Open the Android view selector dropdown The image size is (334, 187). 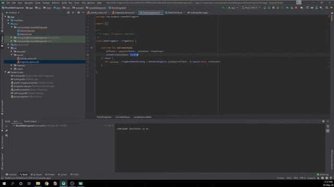point(13,12)
